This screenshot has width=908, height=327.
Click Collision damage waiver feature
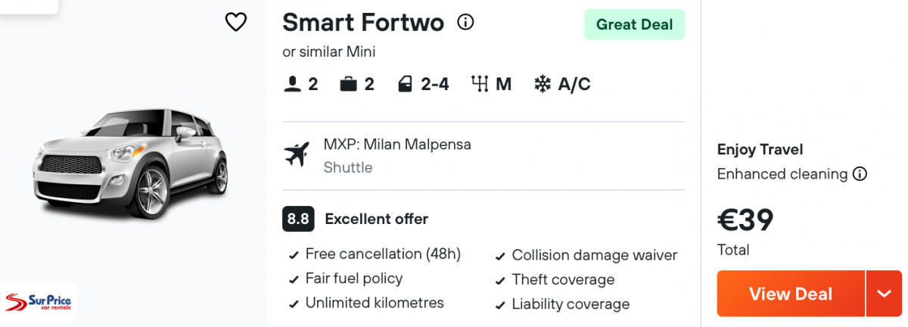click(595, 255)
